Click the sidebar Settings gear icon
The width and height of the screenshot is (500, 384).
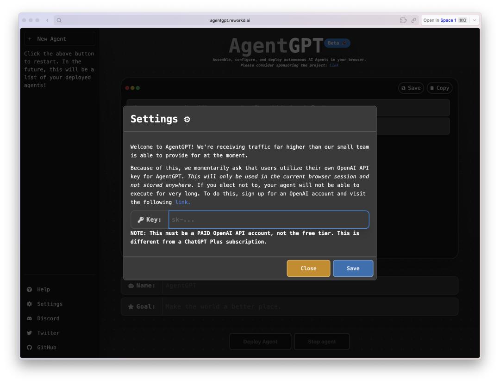coord(29,304)
